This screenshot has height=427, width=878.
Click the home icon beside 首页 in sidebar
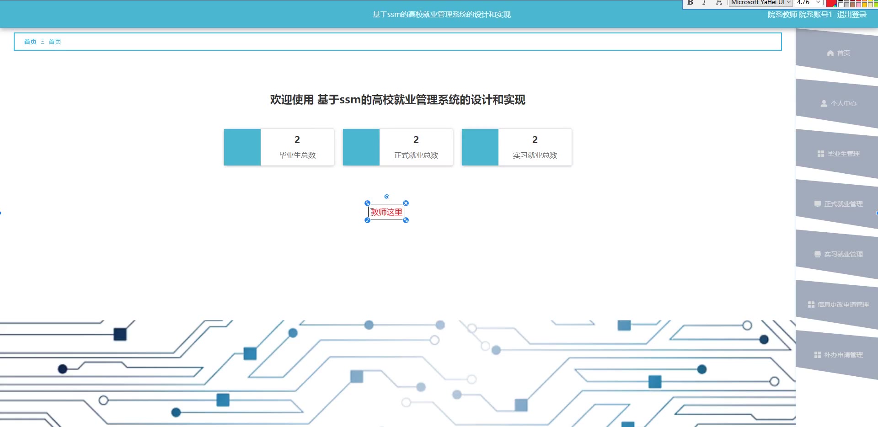[x=830, y=53]
